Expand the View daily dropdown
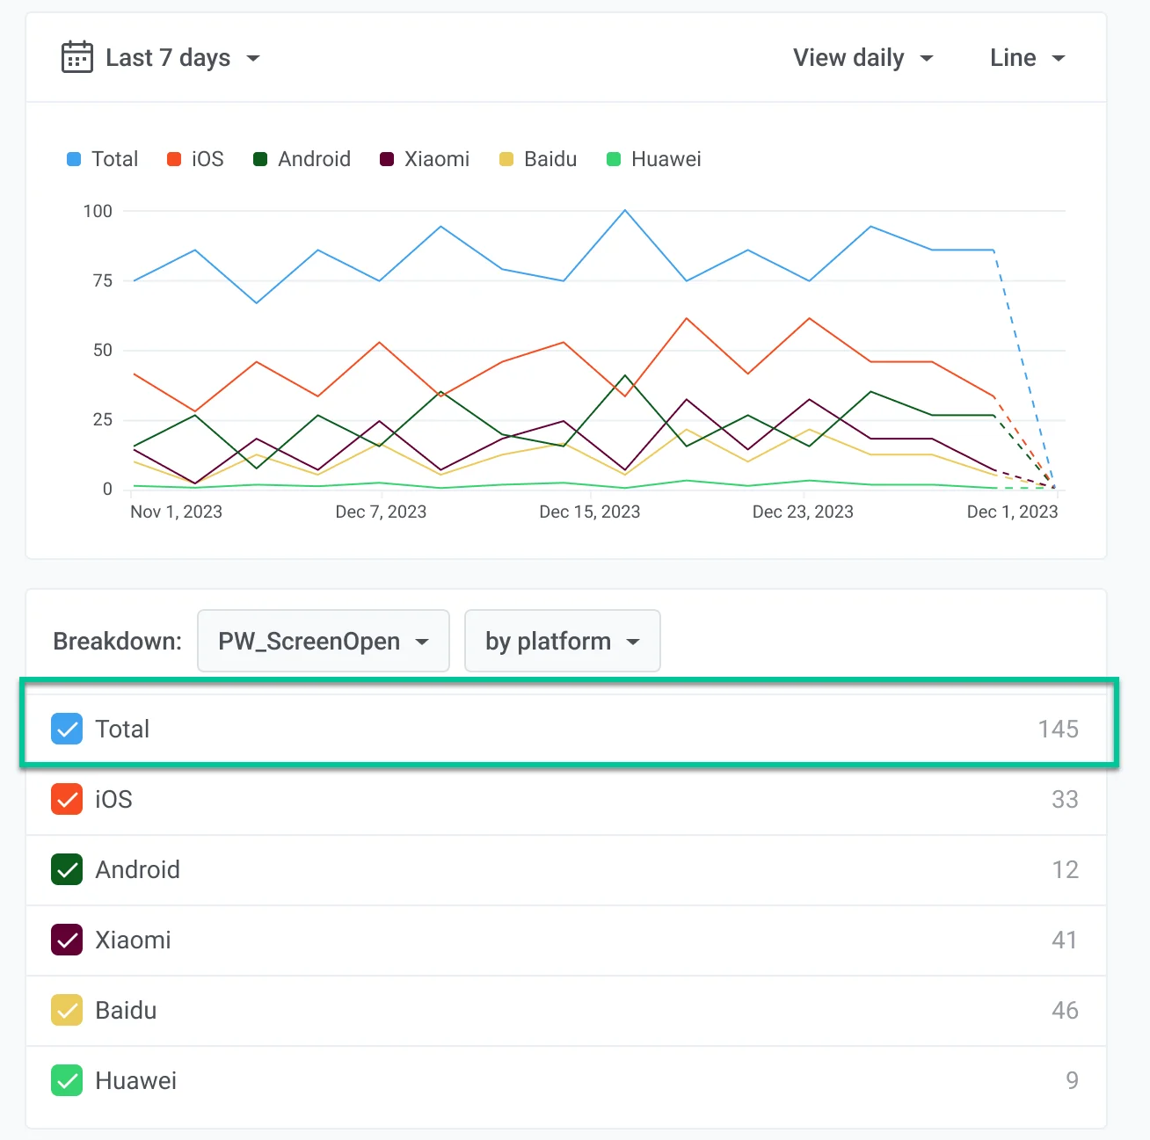 862,58
